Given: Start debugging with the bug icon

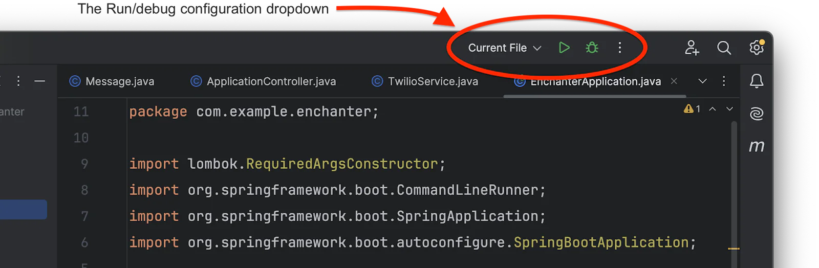Looking at the screenshot, I should pyautogui.click(x=592, y=48).
